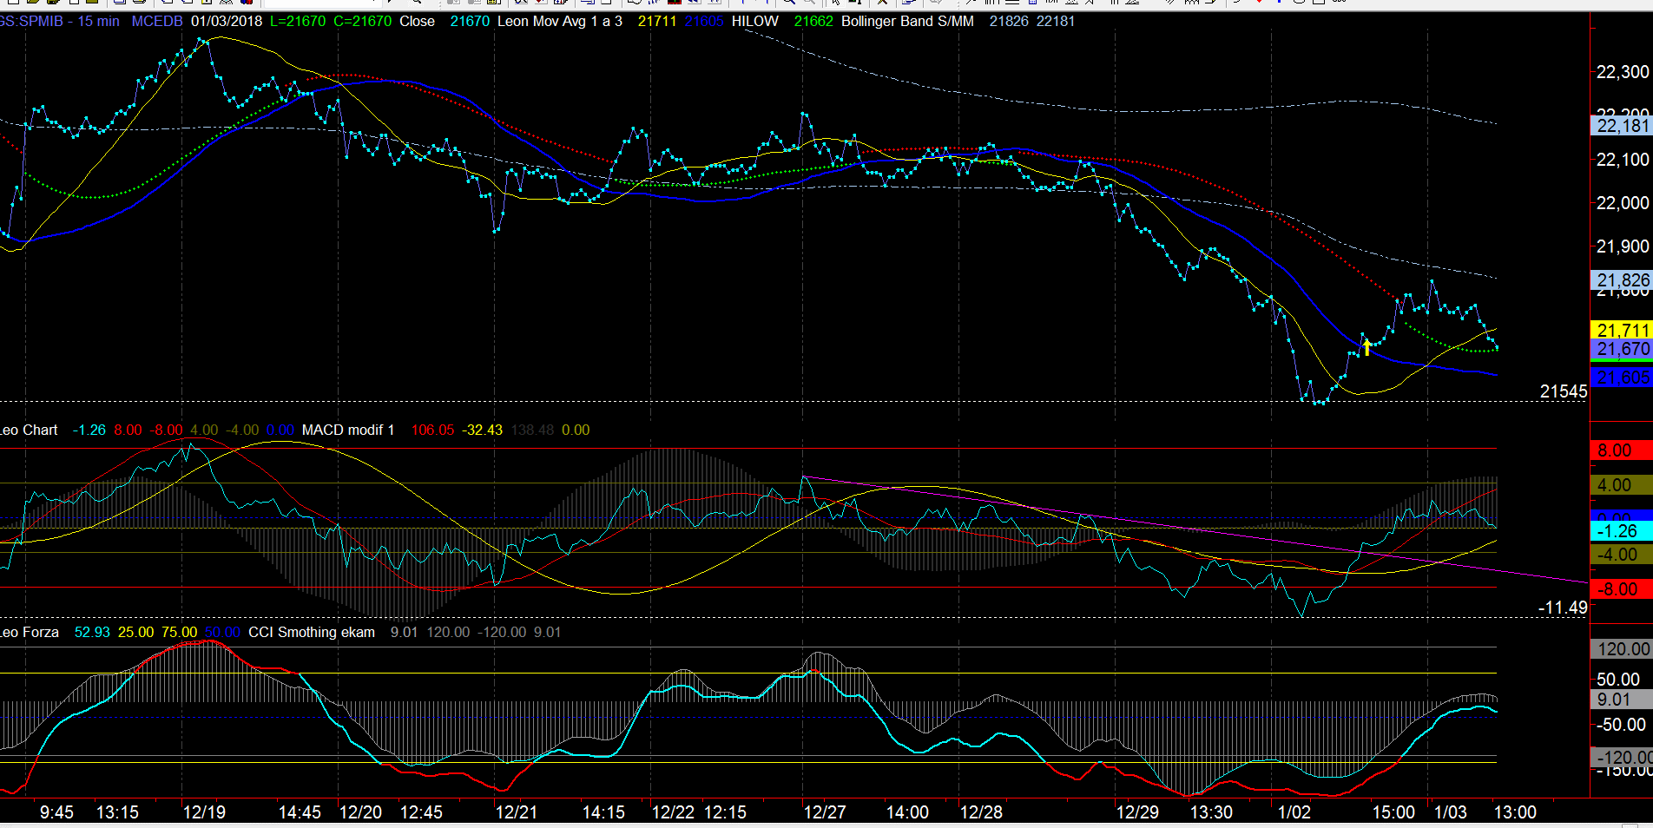Click the green 21662 HILOW value
The width and height of the screenshot is (1653, 828).
click(813, 21)
